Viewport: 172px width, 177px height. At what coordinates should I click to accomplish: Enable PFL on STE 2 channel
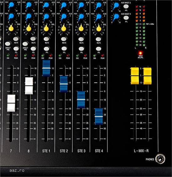[x=64, y=49]
